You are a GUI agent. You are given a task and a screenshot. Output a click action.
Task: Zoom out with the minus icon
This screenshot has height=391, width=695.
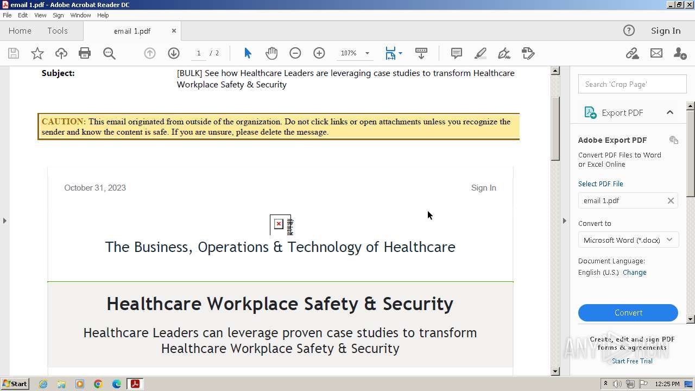pos(295,53)
